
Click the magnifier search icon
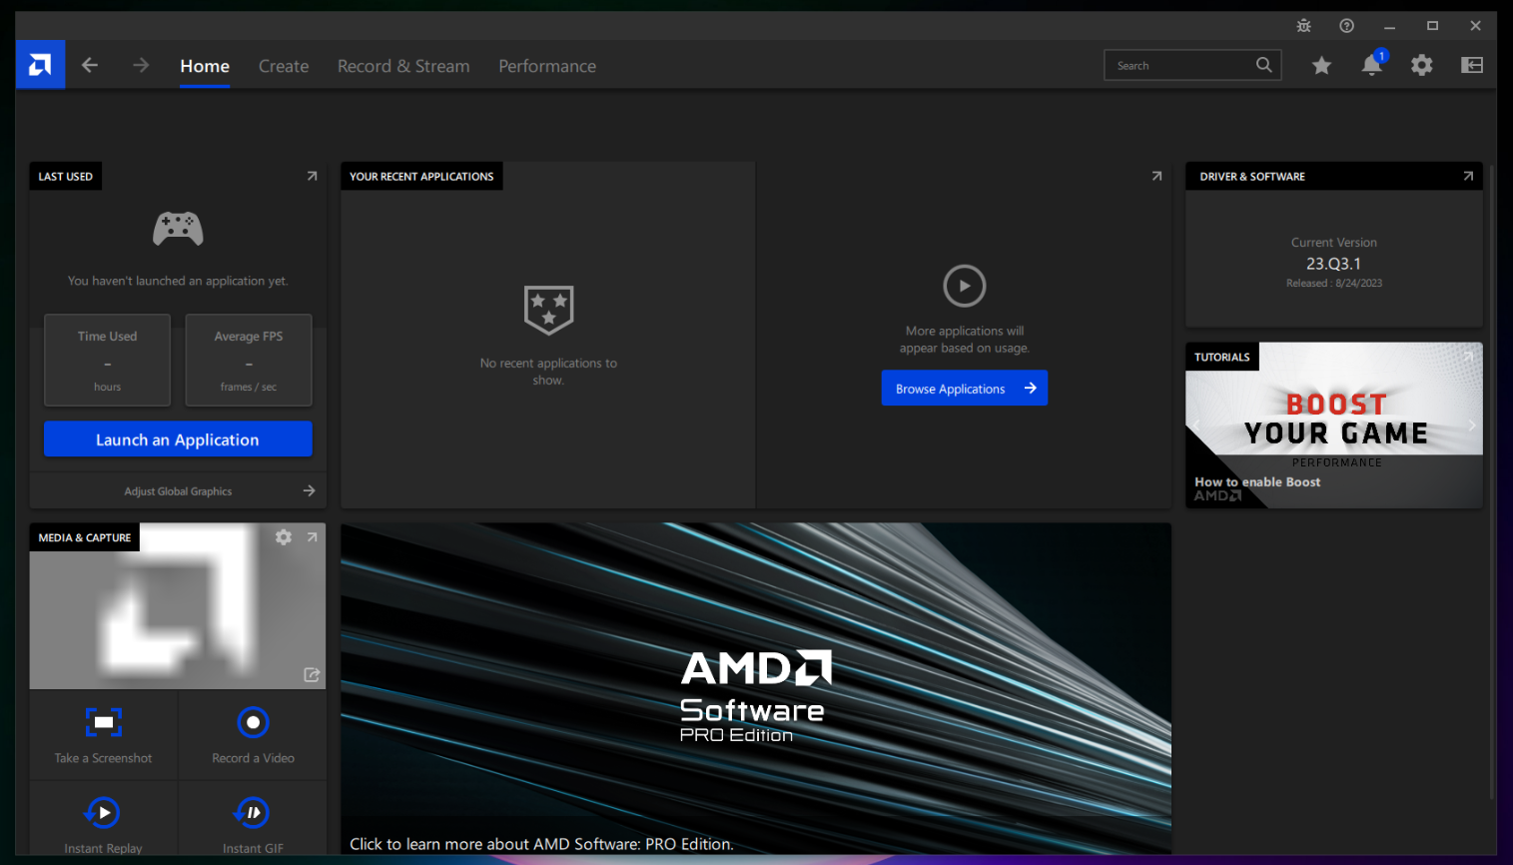(x=1264, y=65)
